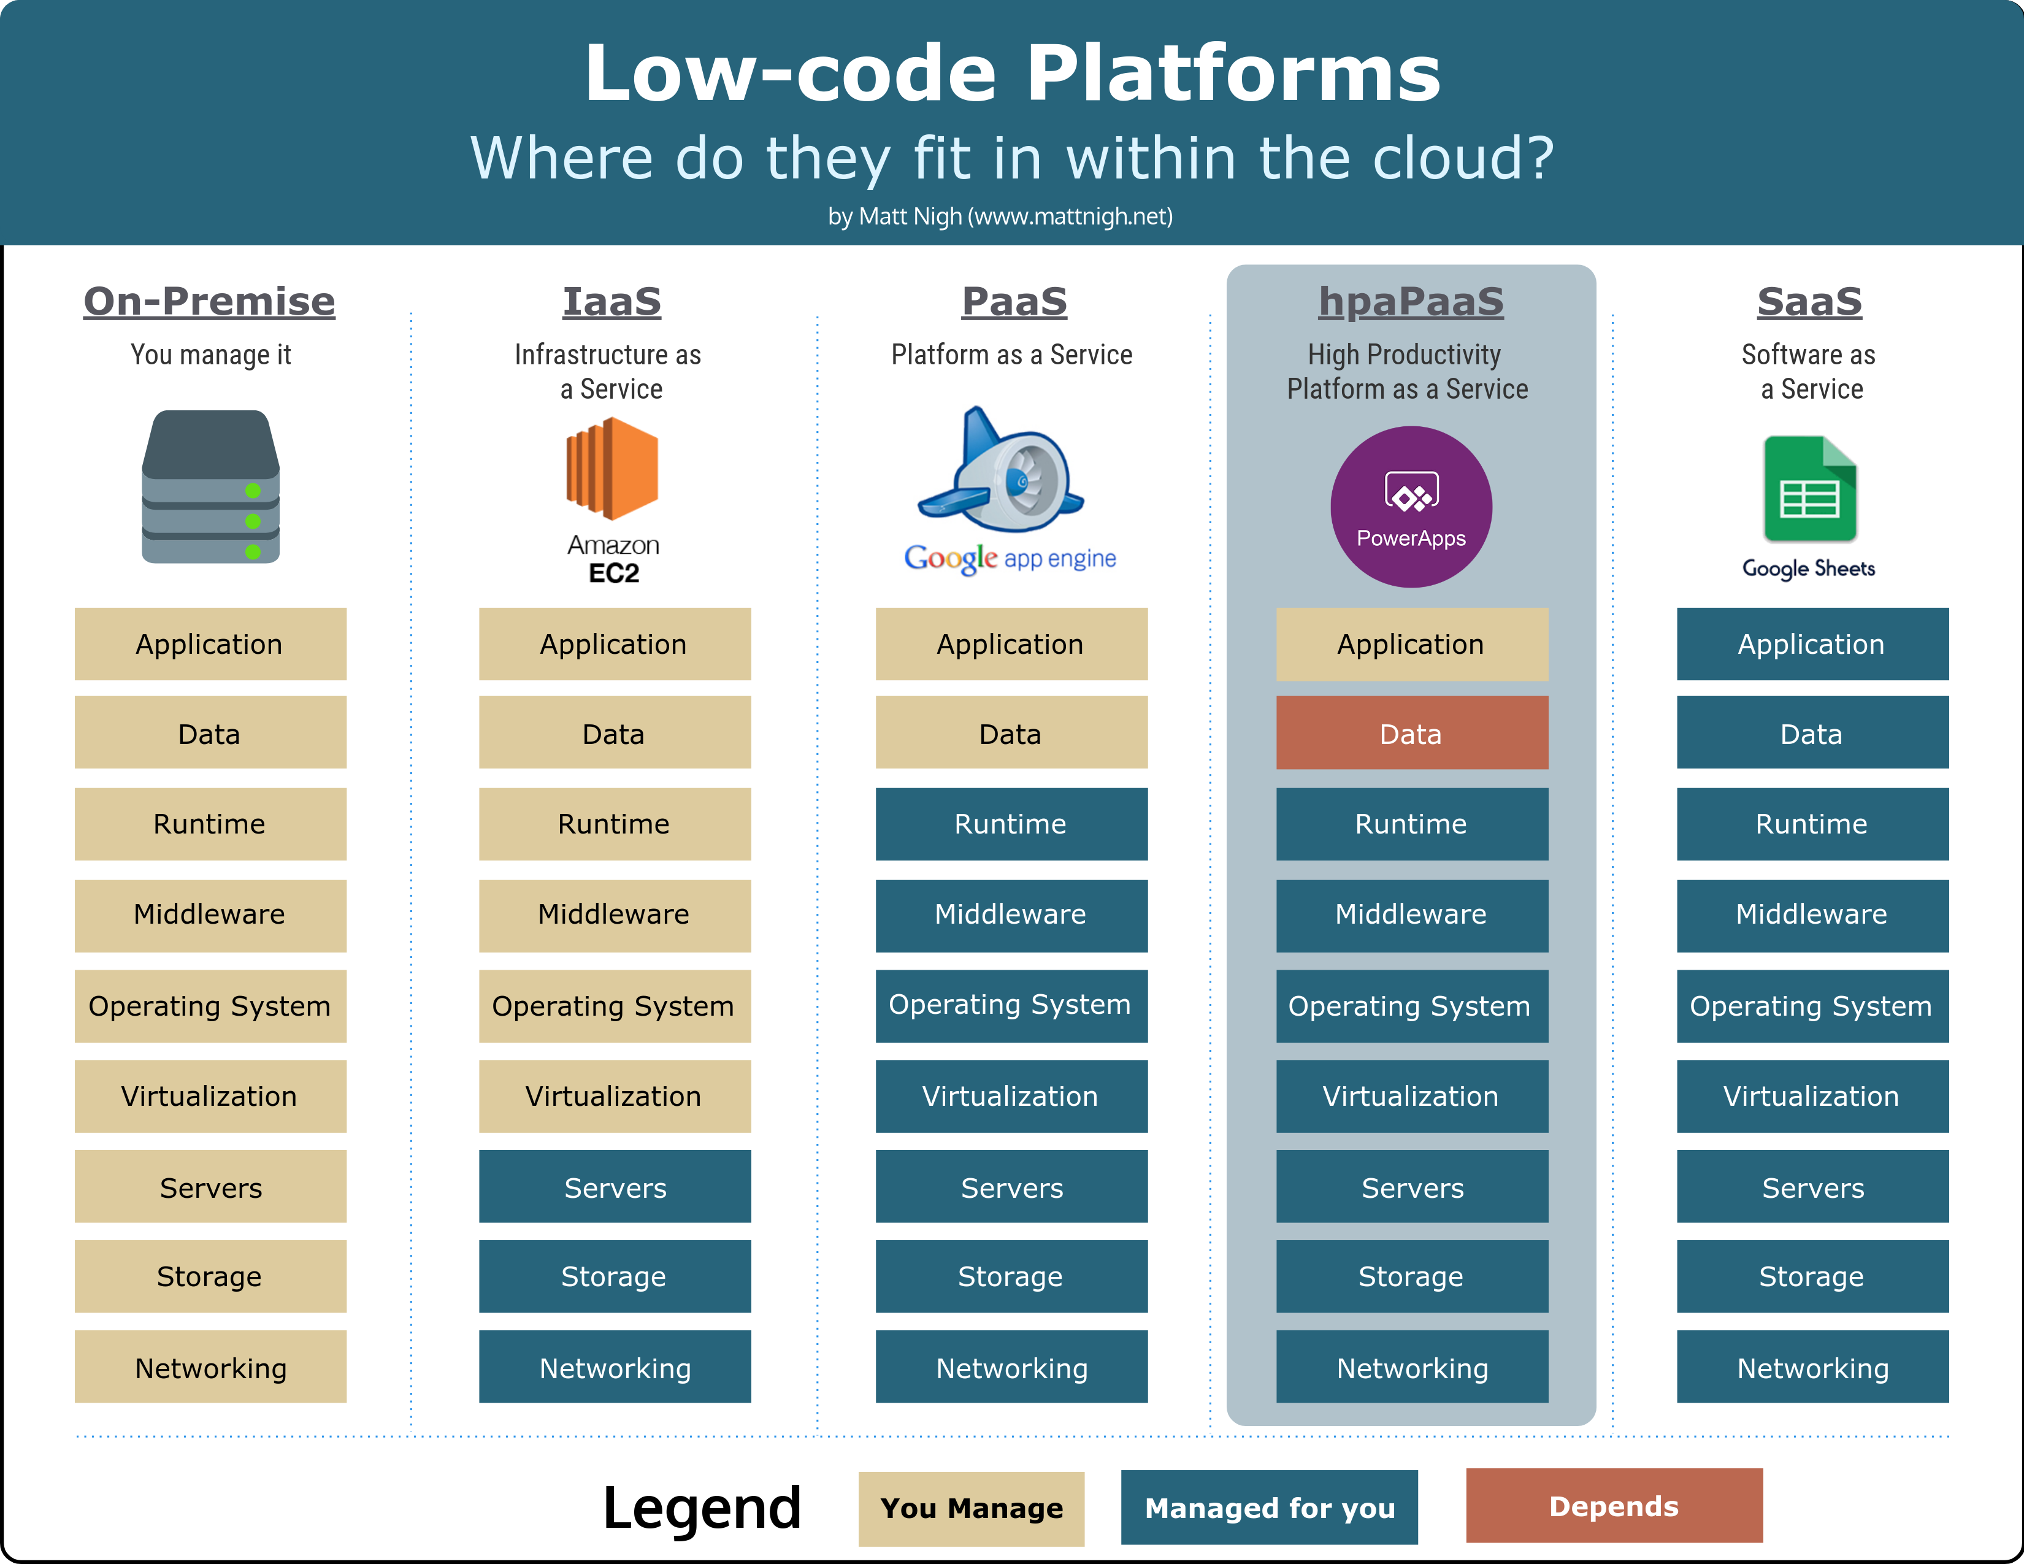Open the On-Premise heading
Image resolution: width=2024 pixels, height=1564 pixels.
coord(209,301)
